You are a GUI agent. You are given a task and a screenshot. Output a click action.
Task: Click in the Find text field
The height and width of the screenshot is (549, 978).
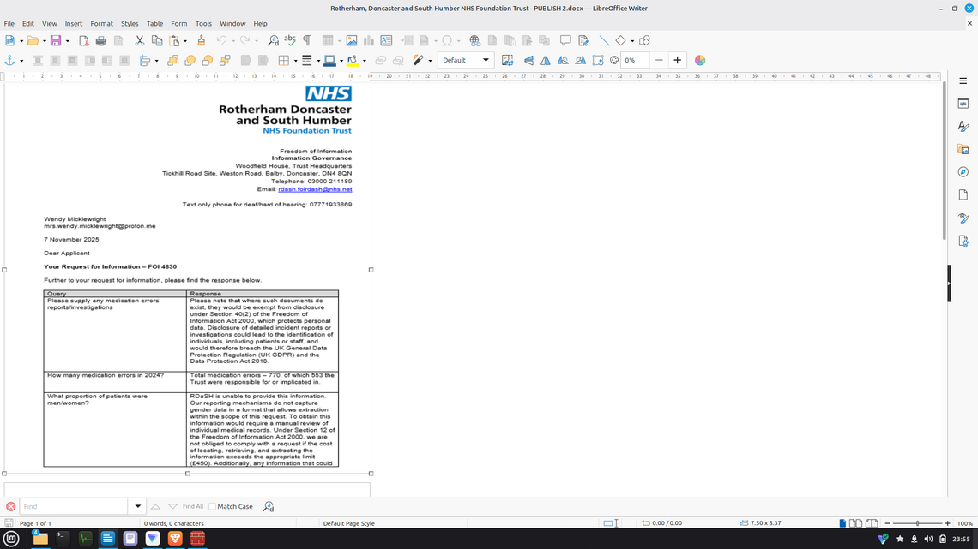73,506
